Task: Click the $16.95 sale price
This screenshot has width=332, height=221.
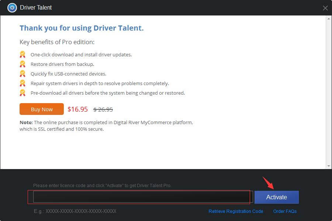Action: [x=77, y=109]
